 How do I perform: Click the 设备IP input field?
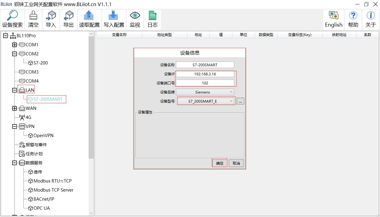(205, 74)
